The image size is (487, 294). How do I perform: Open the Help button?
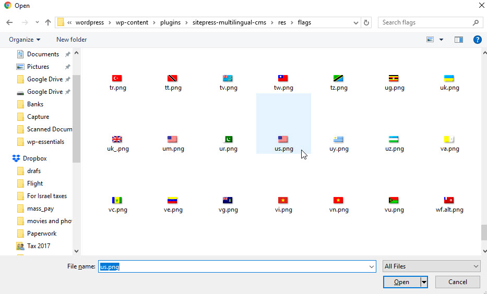[478, 40]
